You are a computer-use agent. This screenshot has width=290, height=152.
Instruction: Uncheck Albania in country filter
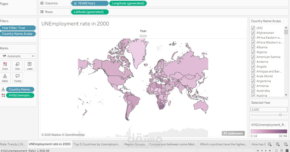click(x=253, y=47)
